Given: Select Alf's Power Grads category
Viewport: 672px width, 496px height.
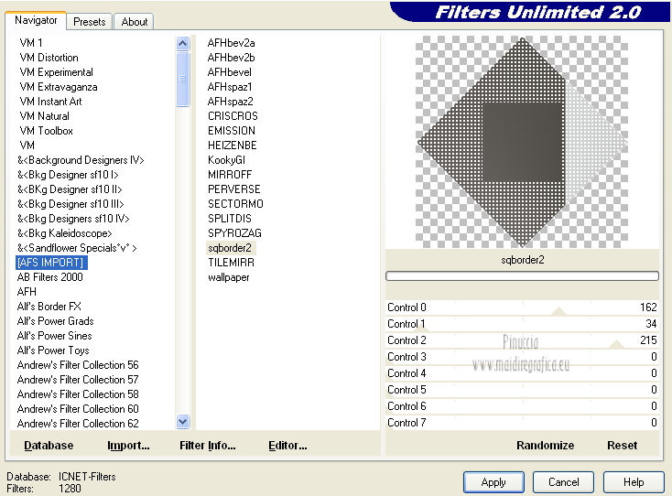Looking at the screenshot, I should [x=55, y=321].
